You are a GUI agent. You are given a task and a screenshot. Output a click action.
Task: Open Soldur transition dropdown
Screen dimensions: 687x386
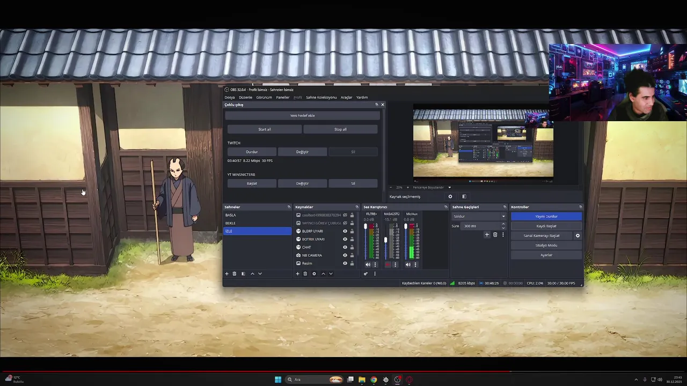pyautogui.click(x=479, y=217)
